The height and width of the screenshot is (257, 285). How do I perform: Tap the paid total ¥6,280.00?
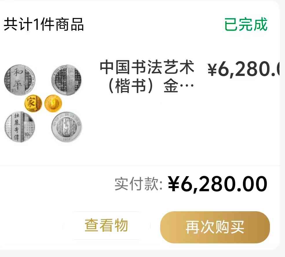218,184
